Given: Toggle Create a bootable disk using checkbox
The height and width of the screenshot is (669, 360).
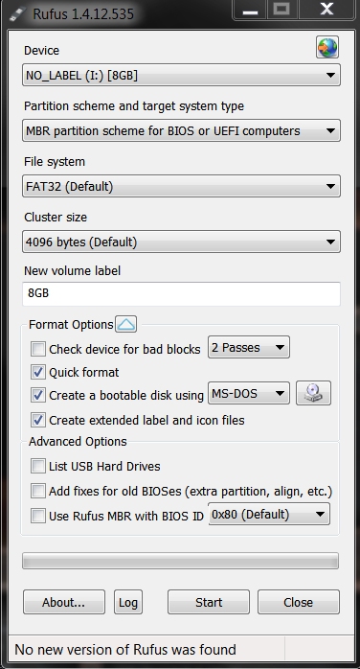Looking at the screenshot, I should 38,395.
